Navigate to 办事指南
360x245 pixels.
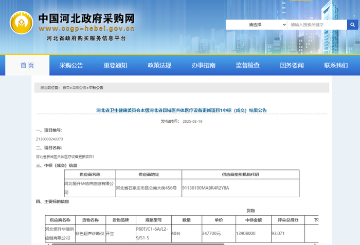coord(204,65)
